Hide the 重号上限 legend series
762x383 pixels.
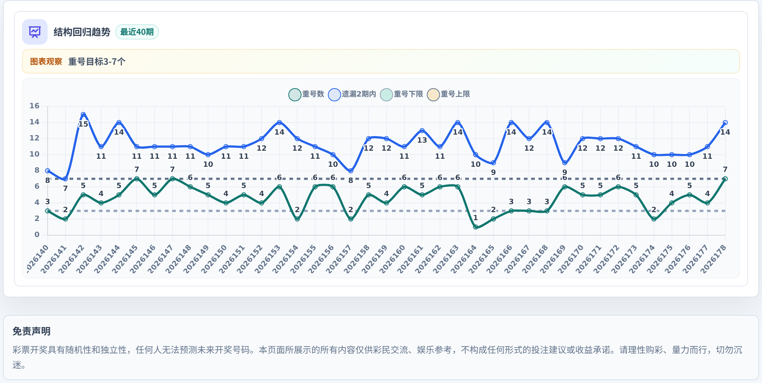pos(449,94)
